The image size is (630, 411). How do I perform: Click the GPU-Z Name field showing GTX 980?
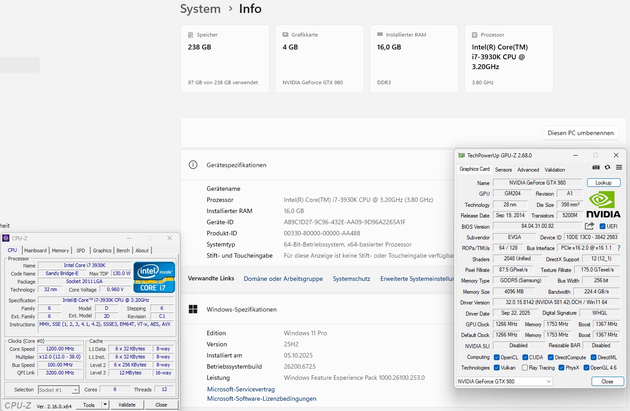click(538, 183)
